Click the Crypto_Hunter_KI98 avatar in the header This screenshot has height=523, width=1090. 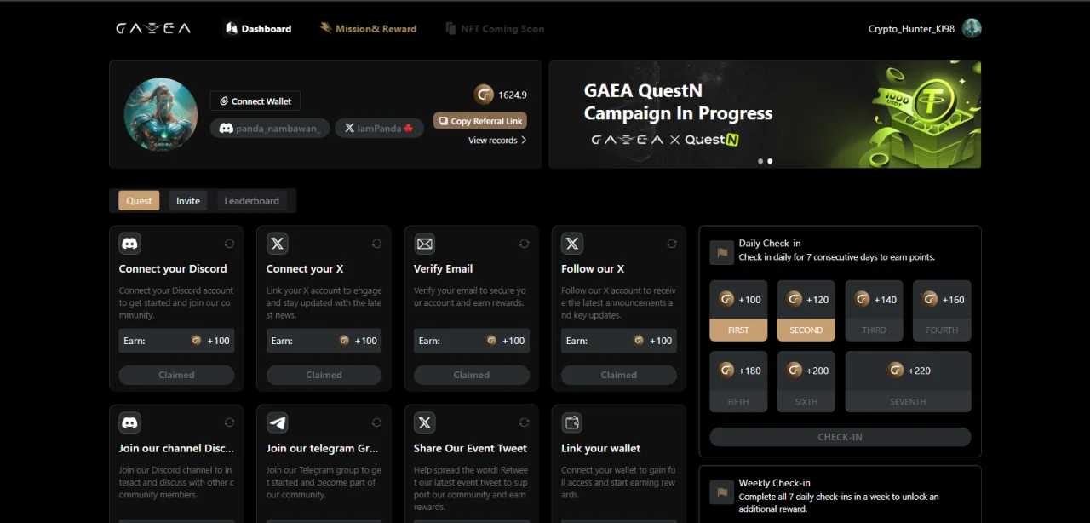point(972,28)
